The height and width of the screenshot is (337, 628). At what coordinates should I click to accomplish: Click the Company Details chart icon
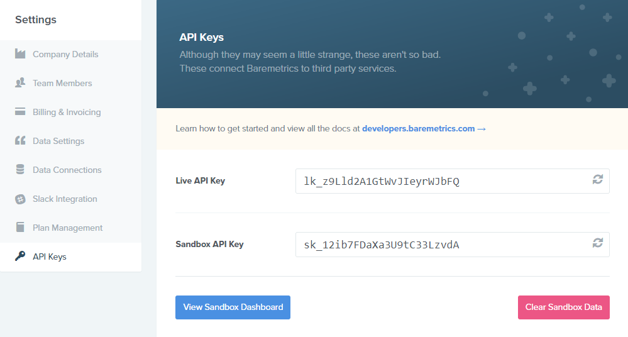coord(20,53)
